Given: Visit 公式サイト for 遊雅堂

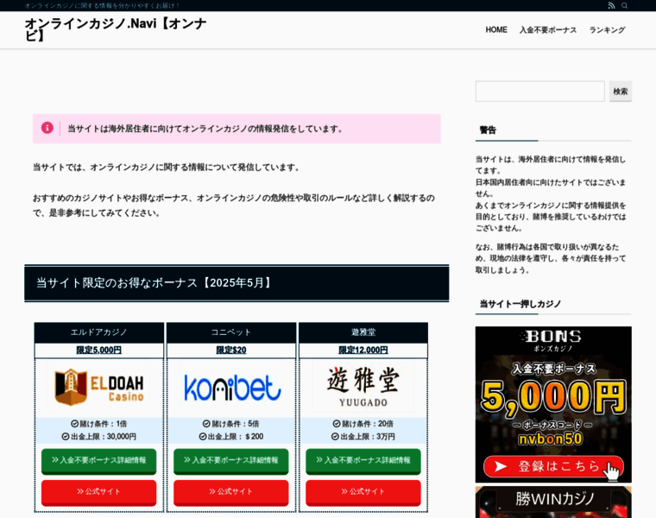Looking at the screenshot, I should coord(363,492).
